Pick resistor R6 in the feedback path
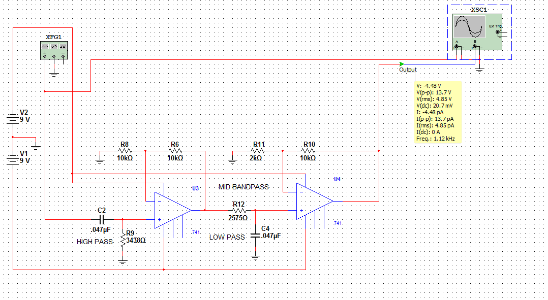548x300 pixels. point(175,151)
